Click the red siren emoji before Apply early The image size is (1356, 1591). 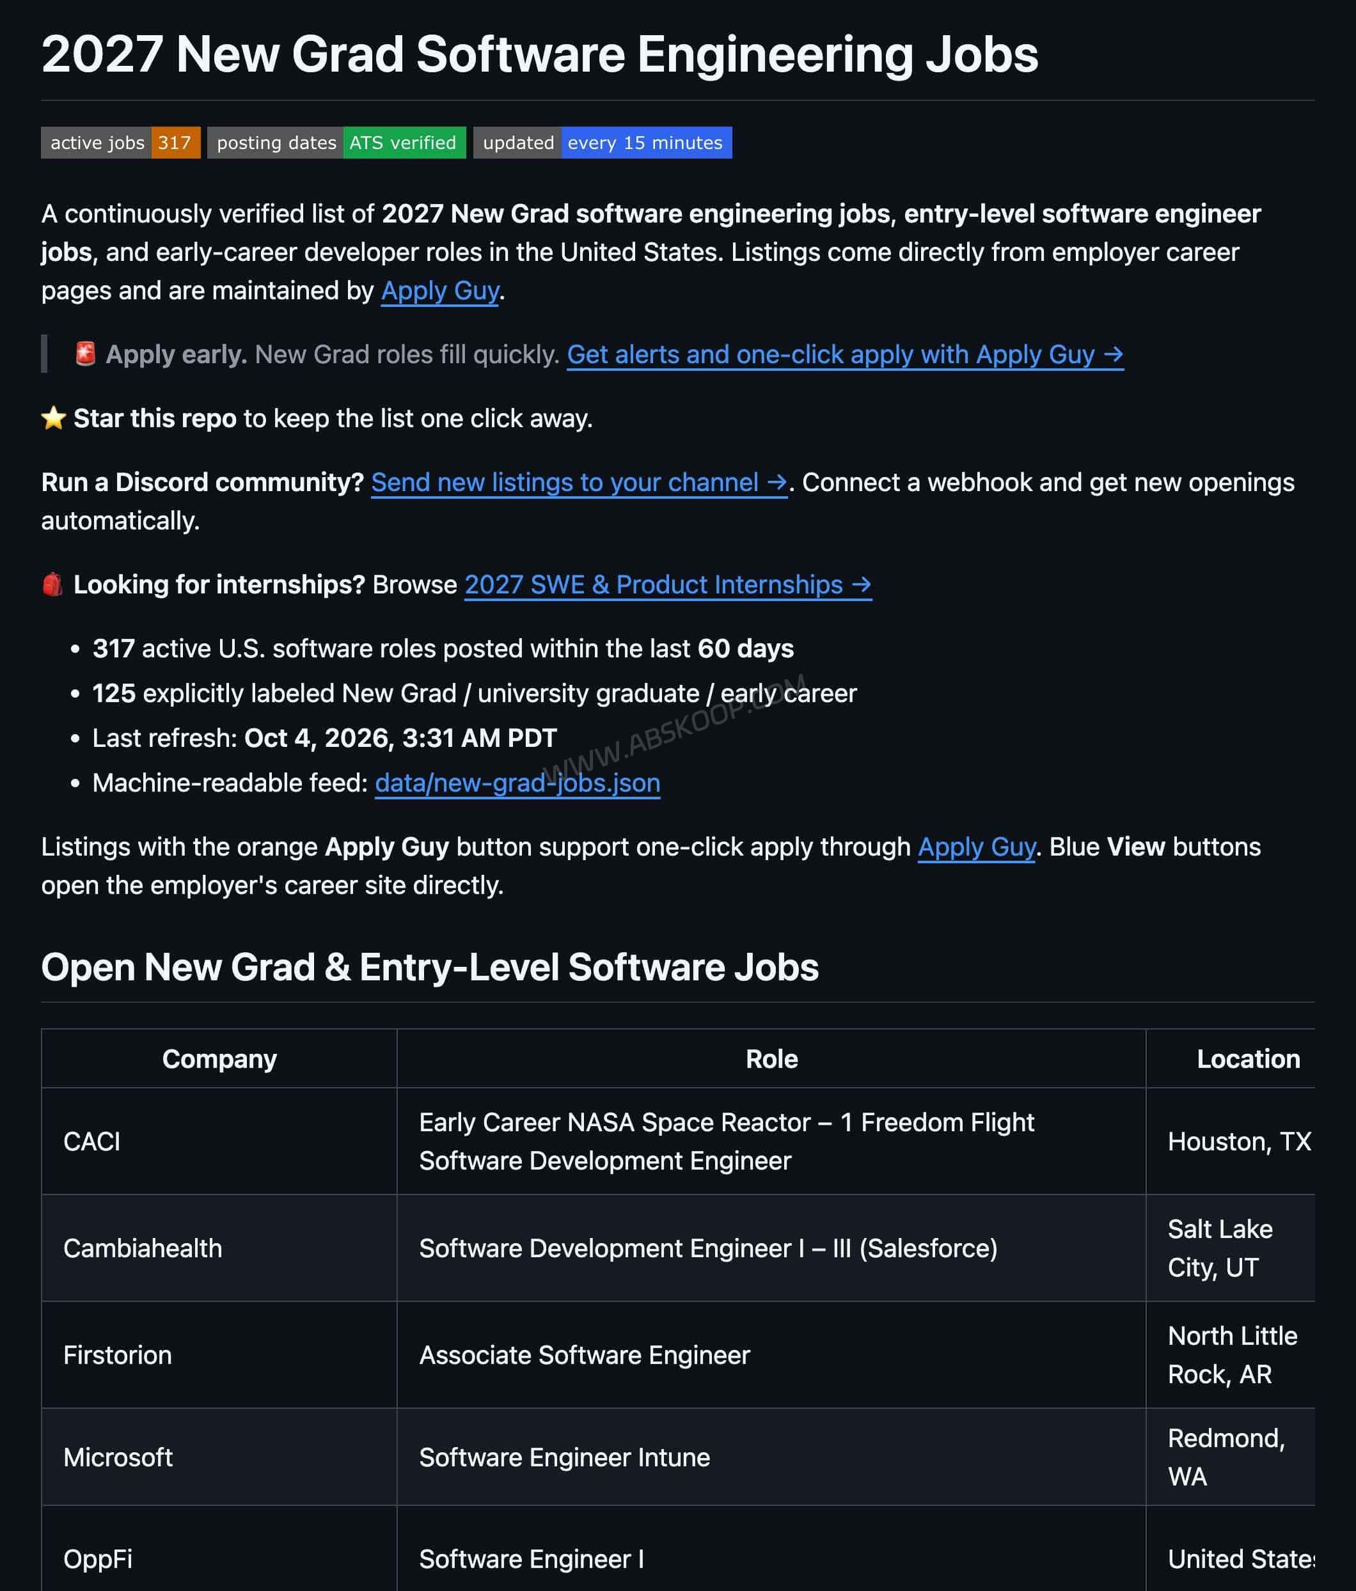coord(85,354)
